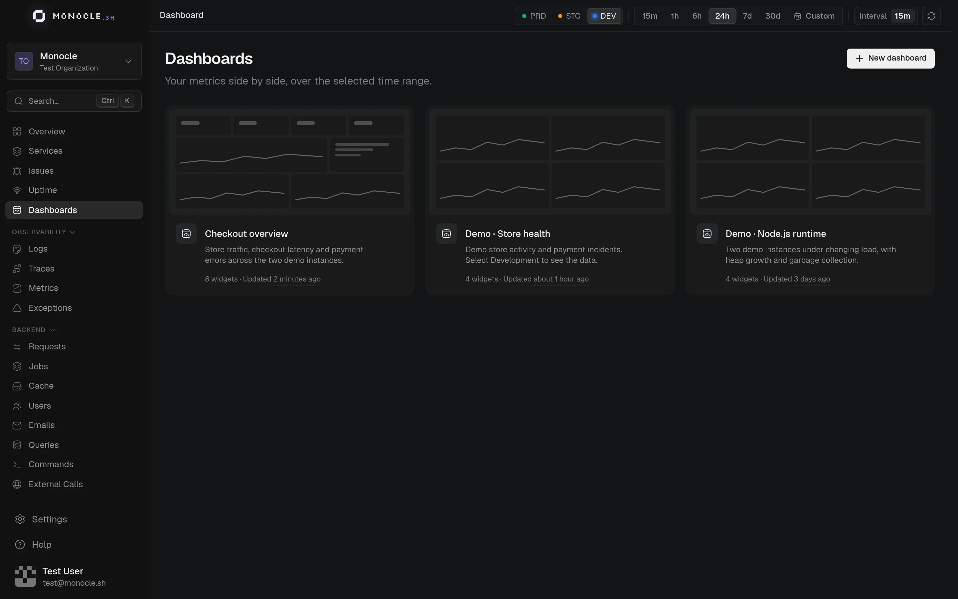Click the Exceptions warning triangle icon
The image size is (958, 599).
[x=17, y=308]
